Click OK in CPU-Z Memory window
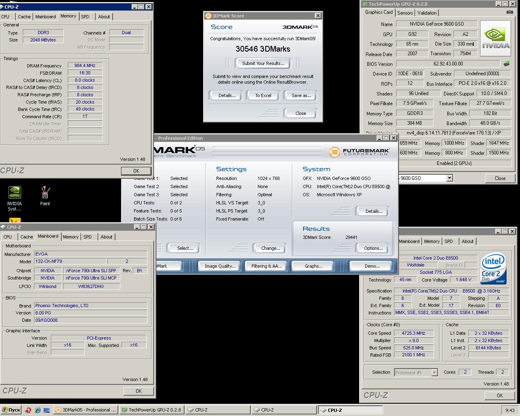Viewport: 520px width, 416px height. (x=136, y=171)
